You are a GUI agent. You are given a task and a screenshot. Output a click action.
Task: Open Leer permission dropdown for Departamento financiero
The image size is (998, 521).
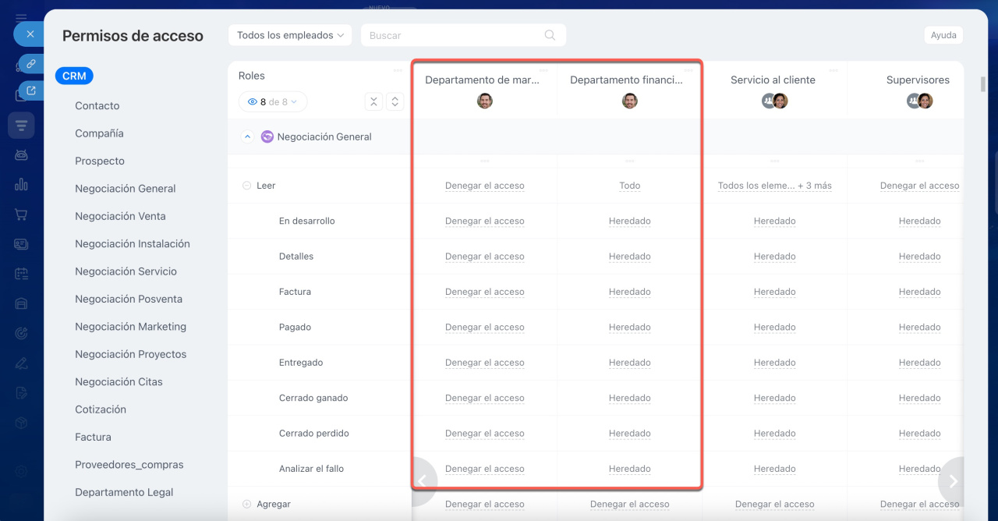[x=629, y=186]
